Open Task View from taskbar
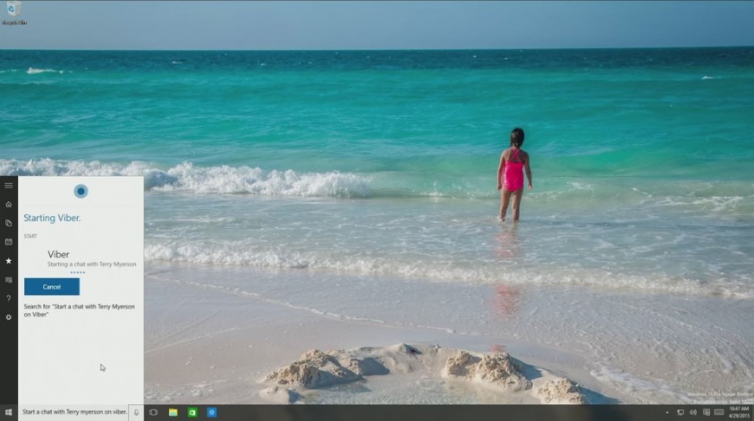Screen dimensions: 754x421 pos(154,412)
